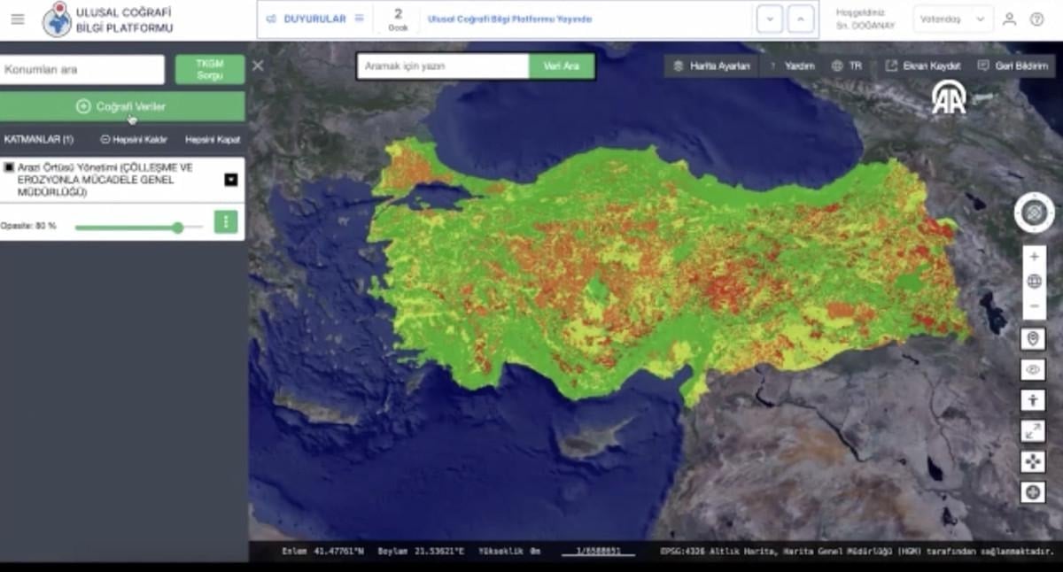Adjust the Opasite slider handle
Screen dimensions: 1063x572
pyautogui.click(x=177, y=228)
